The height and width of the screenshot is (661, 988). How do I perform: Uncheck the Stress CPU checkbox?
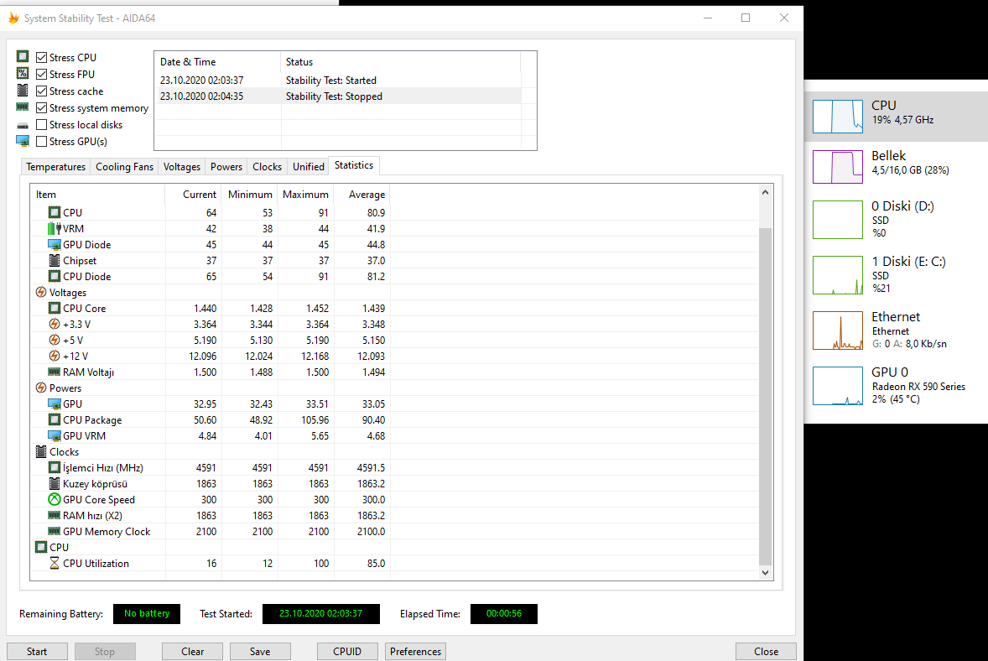click(x=42, y=57)
